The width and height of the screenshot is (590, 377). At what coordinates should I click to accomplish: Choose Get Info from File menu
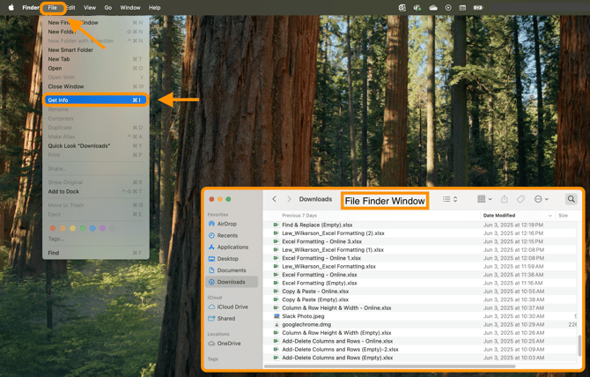[96, 100]
